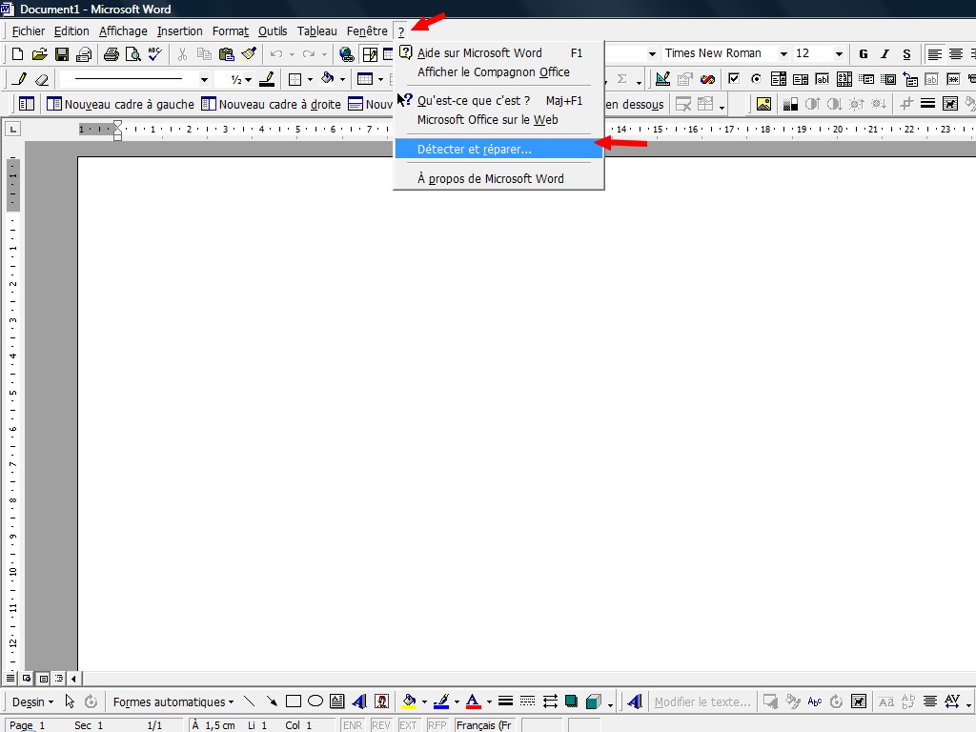Open the Dessin drawing menu
Image resolution: width=976 pixels, height=732 pixels.
[x=33, y=702]
